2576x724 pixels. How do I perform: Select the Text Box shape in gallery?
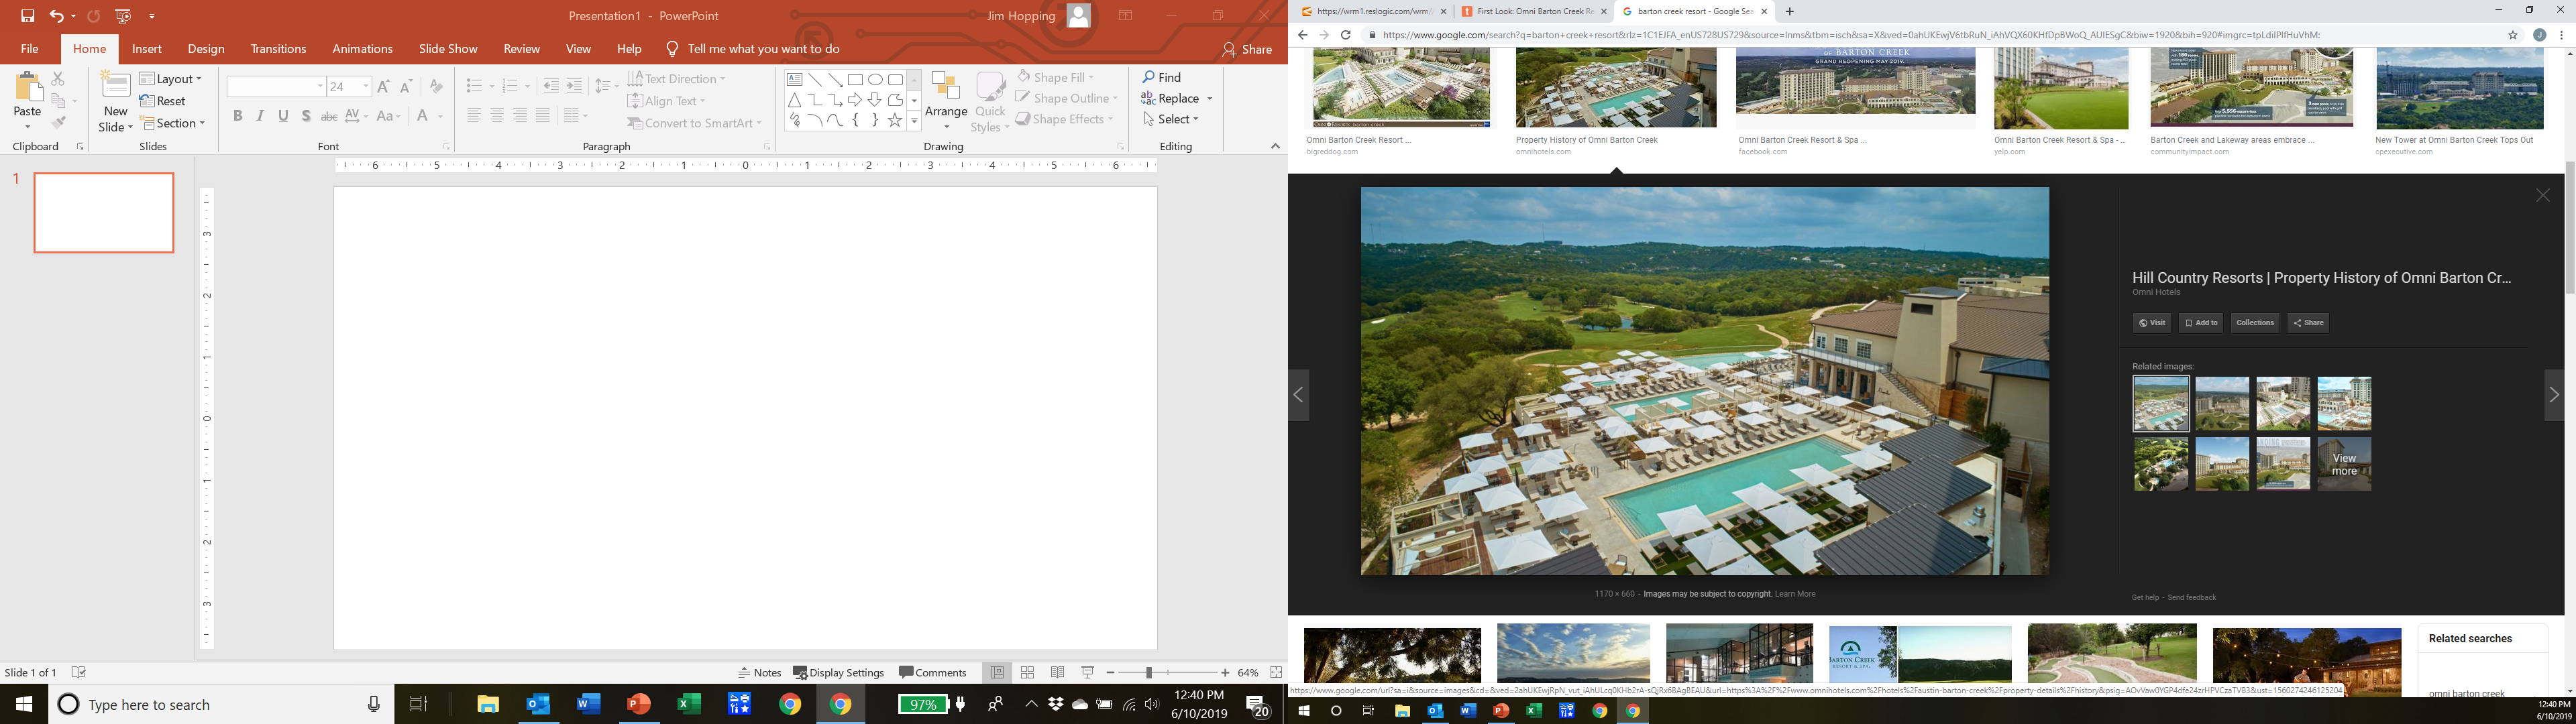(x=794, y=80)
